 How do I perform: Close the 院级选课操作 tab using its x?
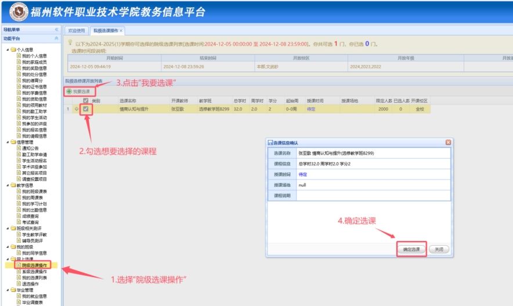coord(121,30)
